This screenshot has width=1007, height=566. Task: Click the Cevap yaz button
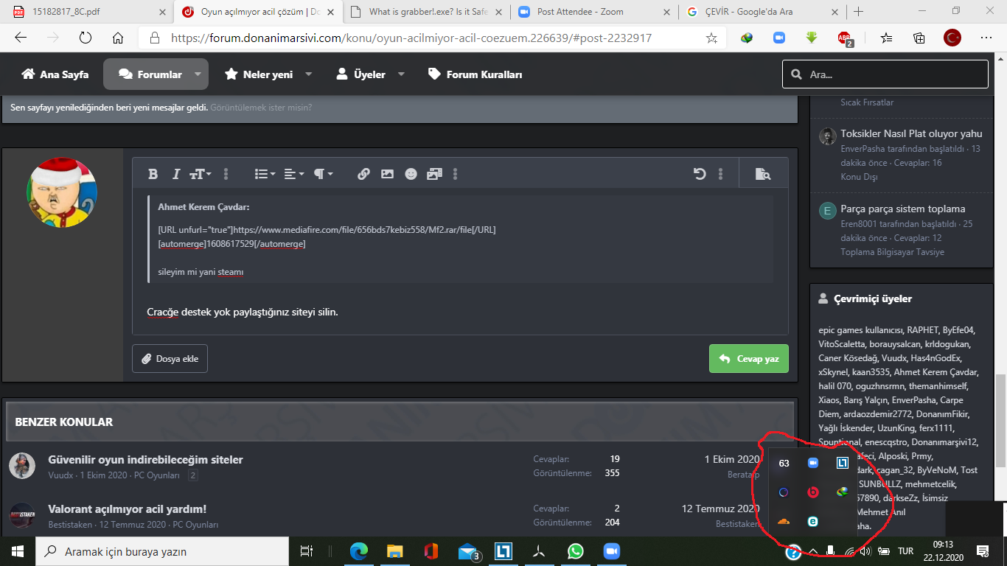click(749, 359)
